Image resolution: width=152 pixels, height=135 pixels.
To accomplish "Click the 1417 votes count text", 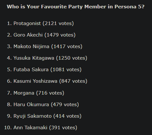I will [67, 46].
